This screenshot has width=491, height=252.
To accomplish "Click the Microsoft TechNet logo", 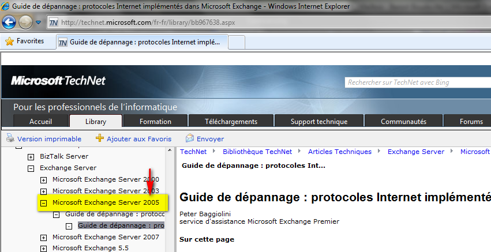I will (58, 81).
